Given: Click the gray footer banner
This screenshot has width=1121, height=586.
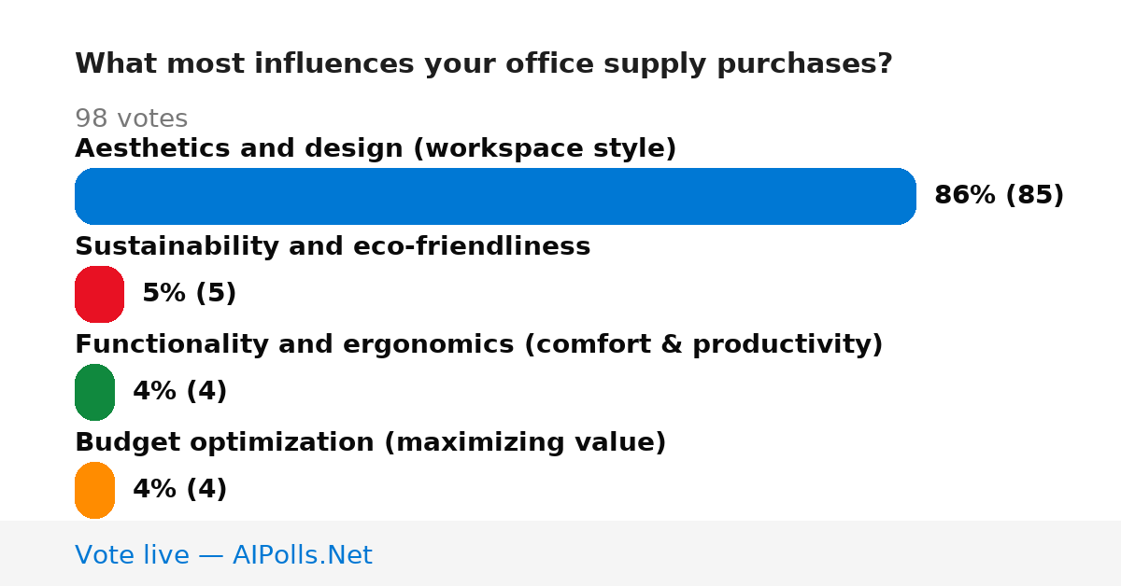Looking at the screenshot, I should pyautogui.click(x=560, y=553).
